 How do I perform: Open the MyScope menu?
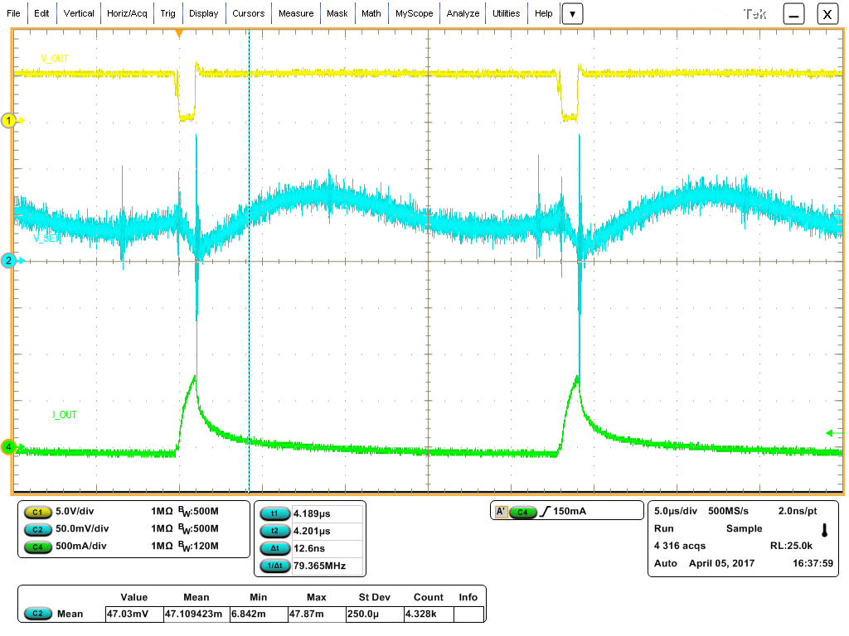point(415,13)
